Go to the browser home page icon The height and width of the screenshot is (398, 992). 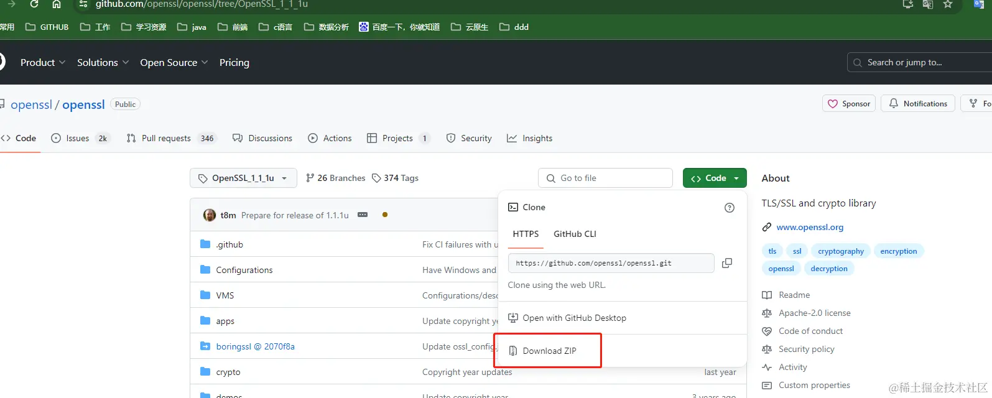click(57, 4)
